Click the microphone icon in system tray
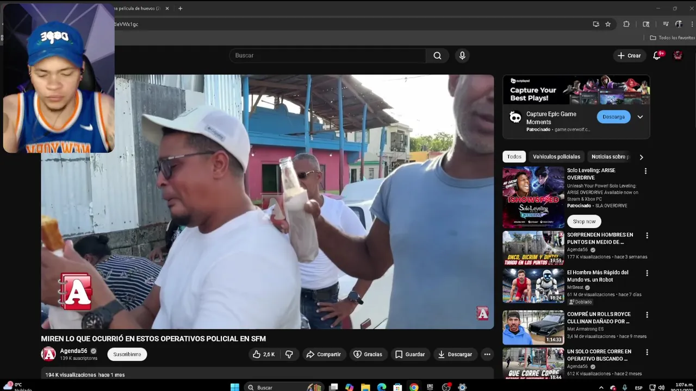Screen dimensions: 696x391 625,387
